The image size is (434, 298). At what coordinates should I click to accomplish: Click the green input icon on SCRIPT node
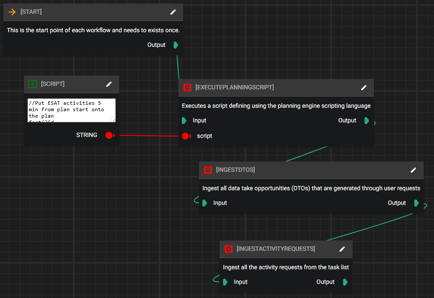coord(33,84)
